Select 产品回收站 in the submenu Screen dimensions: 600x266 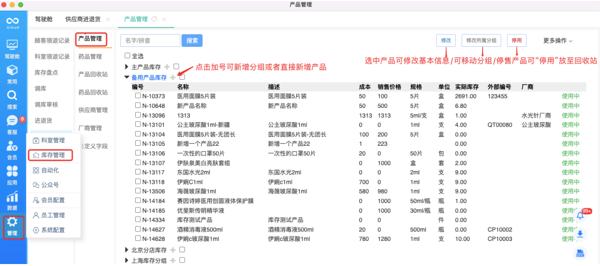click(93, 74)
